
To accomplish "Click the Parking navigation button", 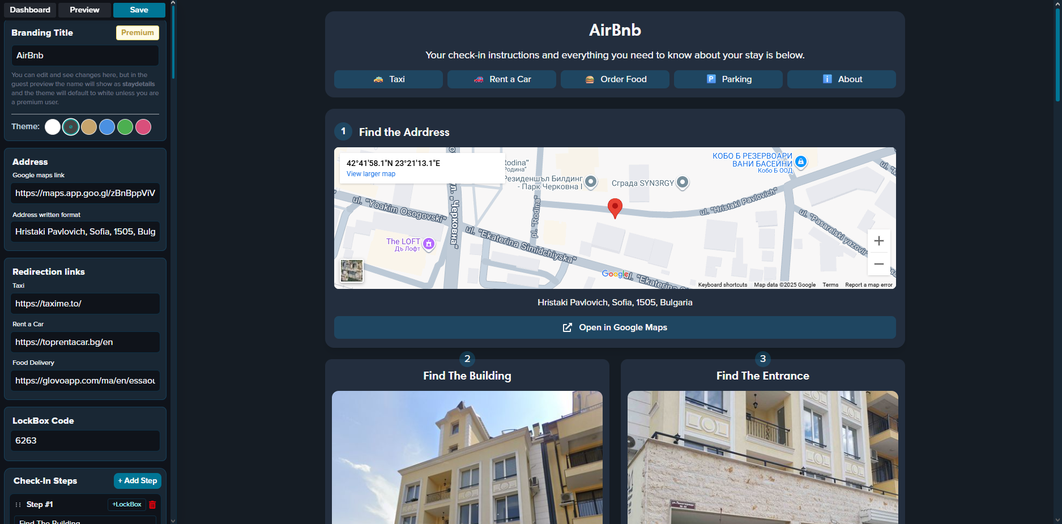I will click(728, 79).
